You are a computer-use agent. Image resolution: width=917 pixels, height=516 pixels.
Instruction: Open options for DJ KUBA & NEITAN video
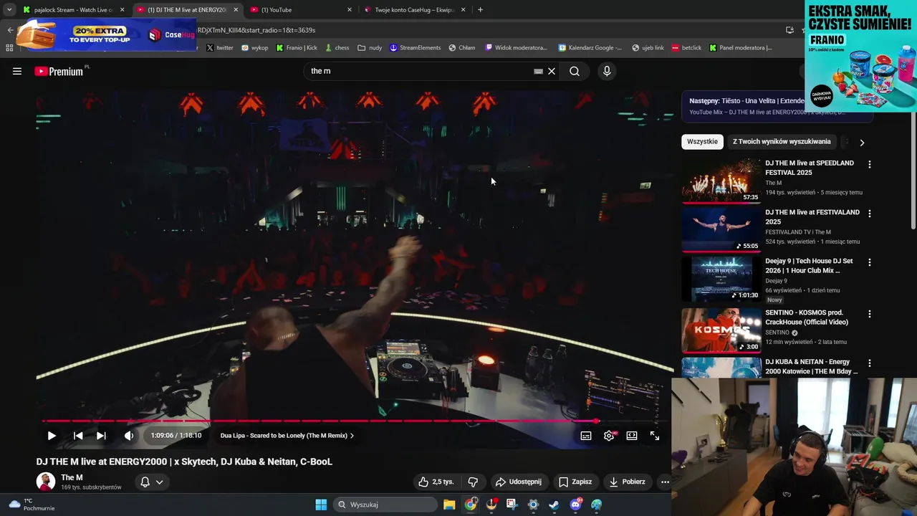pyautogui.click(x=870, y=363)
